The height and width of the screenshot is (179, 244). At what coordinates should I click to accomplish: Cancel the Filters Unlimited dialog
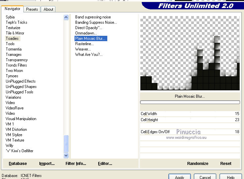pos(205,177)
